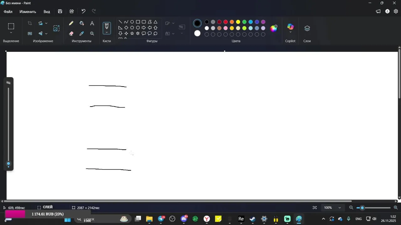The width and height of the screenshot is (401, 225).
Task: Open the Brushes dropdown arrow
Action: coord(107,32)
